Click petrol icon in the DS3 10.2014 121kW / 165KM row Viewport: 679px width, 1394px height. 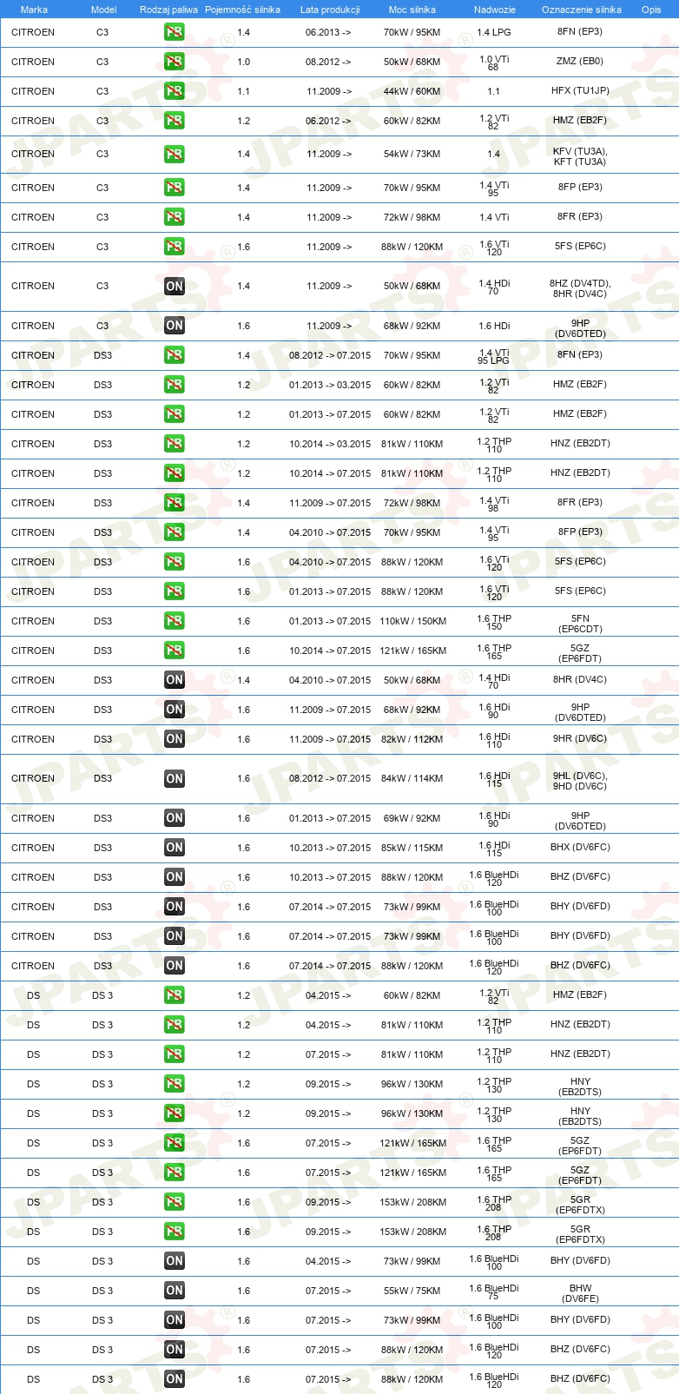point(175,651)
